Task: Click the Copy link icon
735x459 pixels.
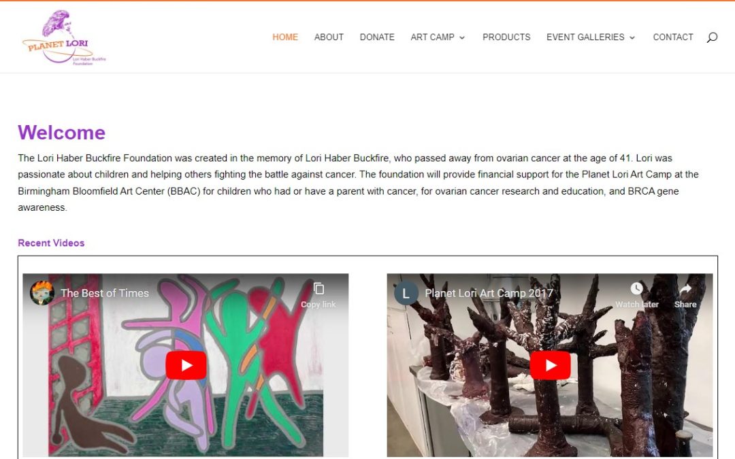Action: 318,288
